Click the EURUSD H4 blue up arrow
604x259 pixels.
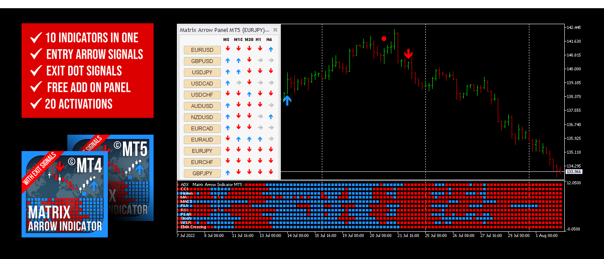point(271,50)
